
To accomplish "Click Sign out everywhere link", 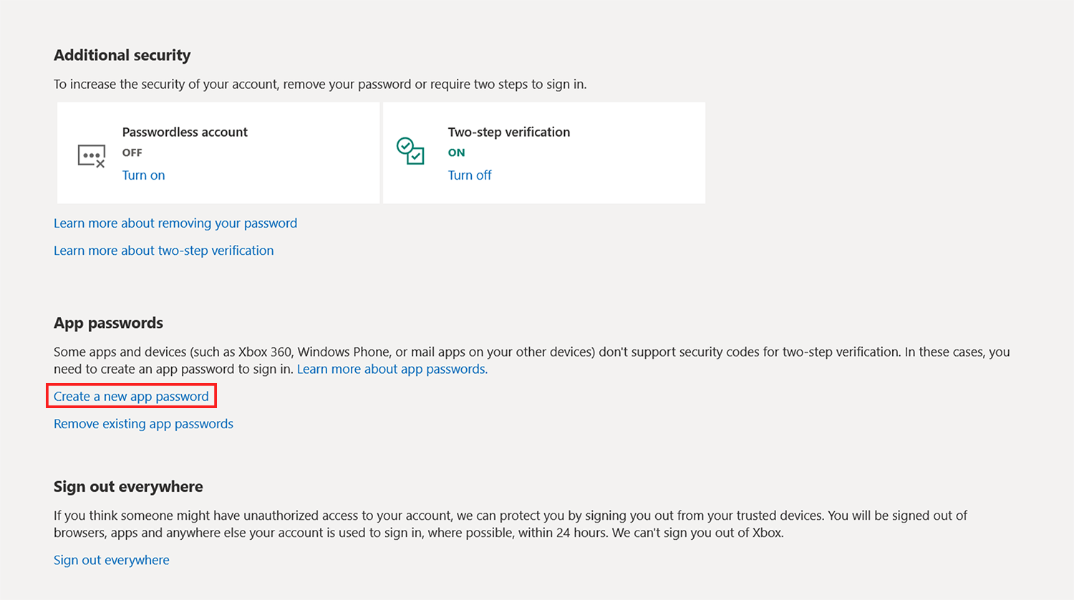I will (112, 560).
